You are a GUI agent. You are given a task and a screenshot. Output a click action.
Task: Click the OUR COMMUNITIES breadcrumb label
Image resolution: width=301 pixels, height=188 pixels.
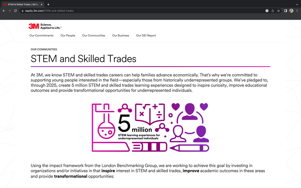point(44,49)
